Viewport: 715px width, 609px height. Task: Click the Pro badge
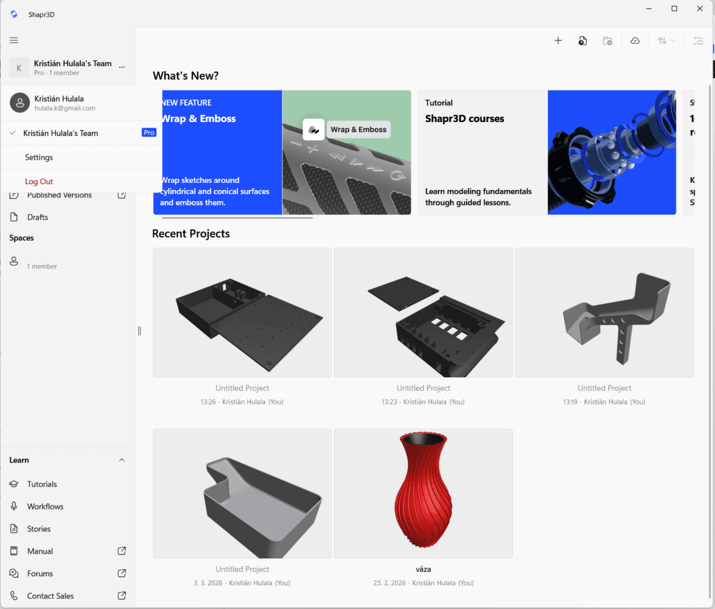[149, 133]
